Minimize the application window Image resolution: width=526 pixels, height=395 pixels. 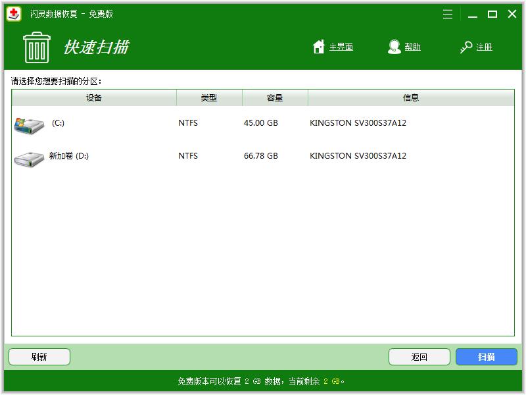tap(471, 14)
